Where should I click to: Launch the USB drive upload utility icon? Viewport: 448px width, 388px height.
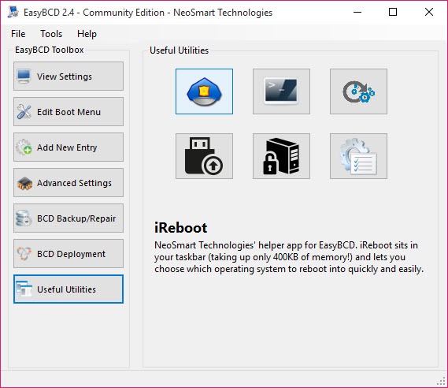pos(204,156)
